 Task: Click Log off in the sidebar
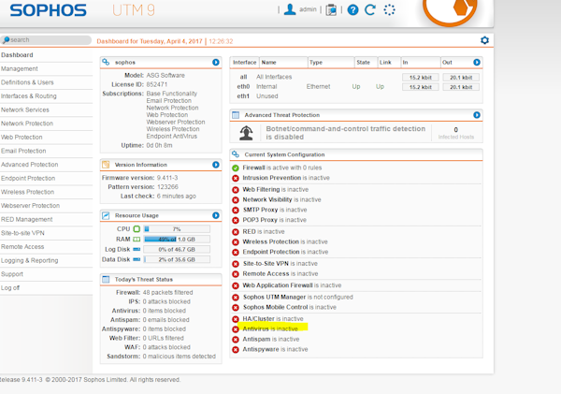pos(12,287)
